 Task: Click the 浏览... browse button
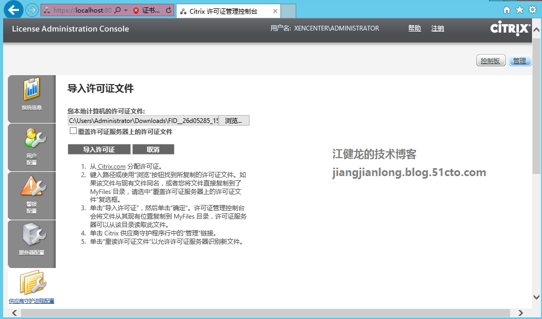click(234, 120)
